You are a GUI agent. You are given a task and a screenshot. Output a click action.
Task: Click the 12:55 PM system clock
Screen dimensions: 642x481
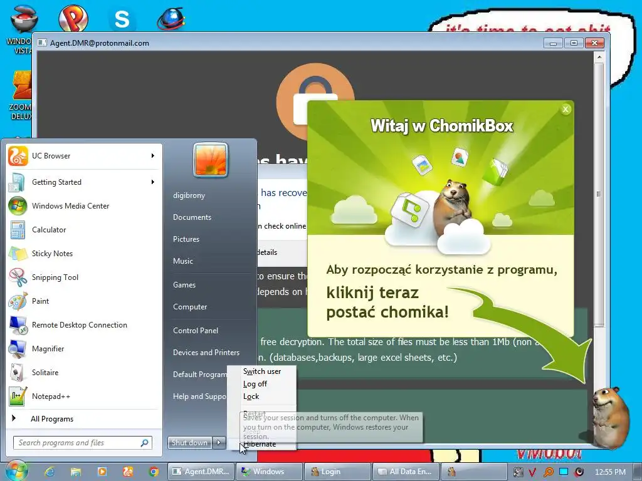609,472
